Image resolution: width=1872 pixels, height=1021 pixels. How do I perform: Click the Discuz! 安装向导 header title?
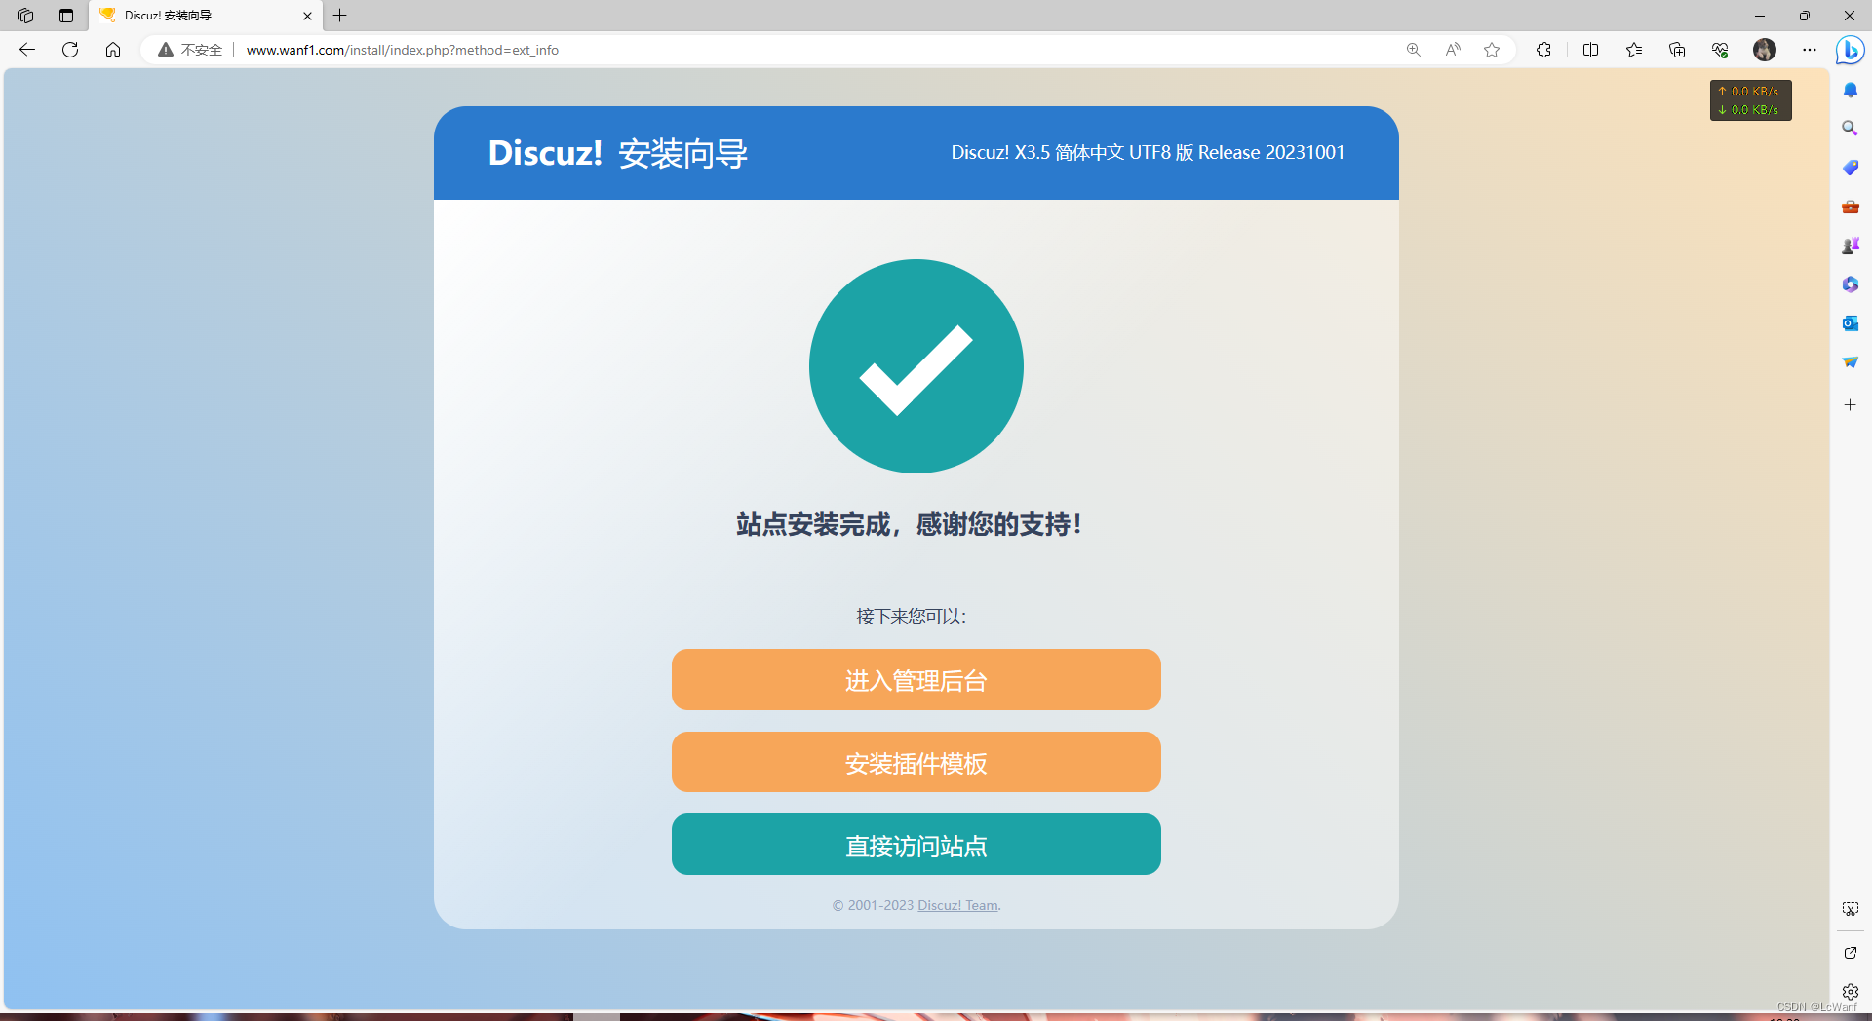click(x=618, y=154)
